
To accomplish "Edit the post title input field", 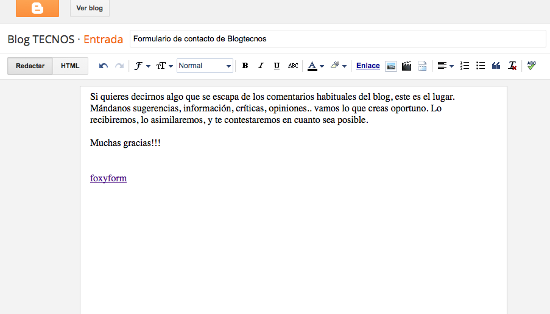I will pos(338,38).
